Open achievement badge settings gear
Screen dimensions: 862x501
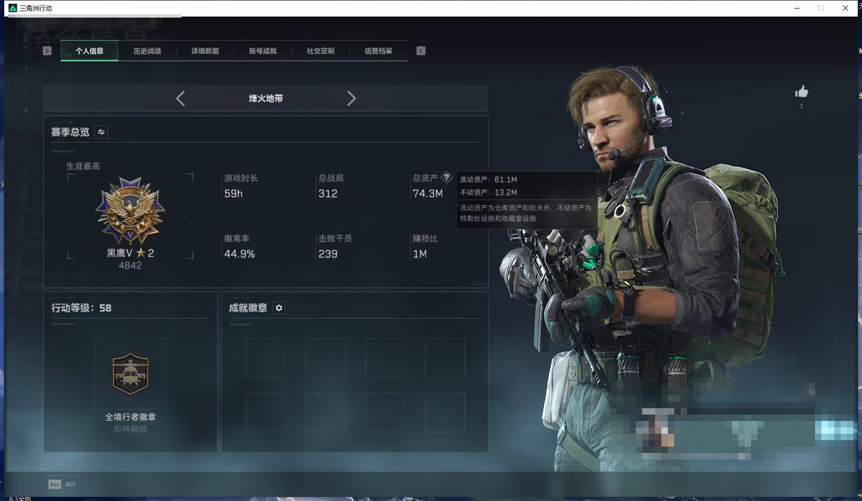(279, 308)
